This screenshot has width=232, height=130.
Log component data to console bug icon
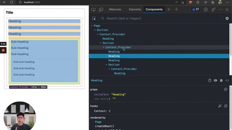(x=221, y=80)
